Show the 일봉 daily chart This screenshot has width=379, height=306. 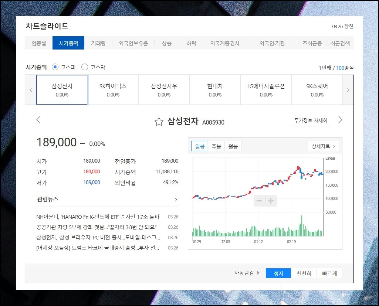point(200,146)
